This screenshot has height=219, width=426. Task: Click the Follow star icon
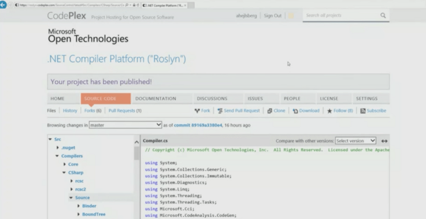329,110
